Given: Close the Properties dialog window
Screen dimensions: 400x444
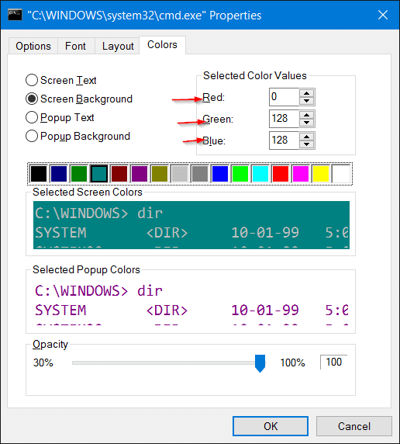Looking at the screenshot, I should pyautogui.click(x=383, y=15).
